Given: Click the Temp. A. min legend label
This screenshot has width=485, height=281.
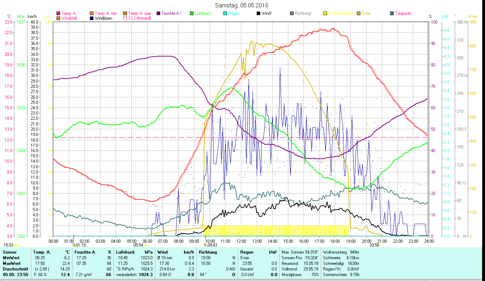Looking at the screenshot, I should [106, 13].
